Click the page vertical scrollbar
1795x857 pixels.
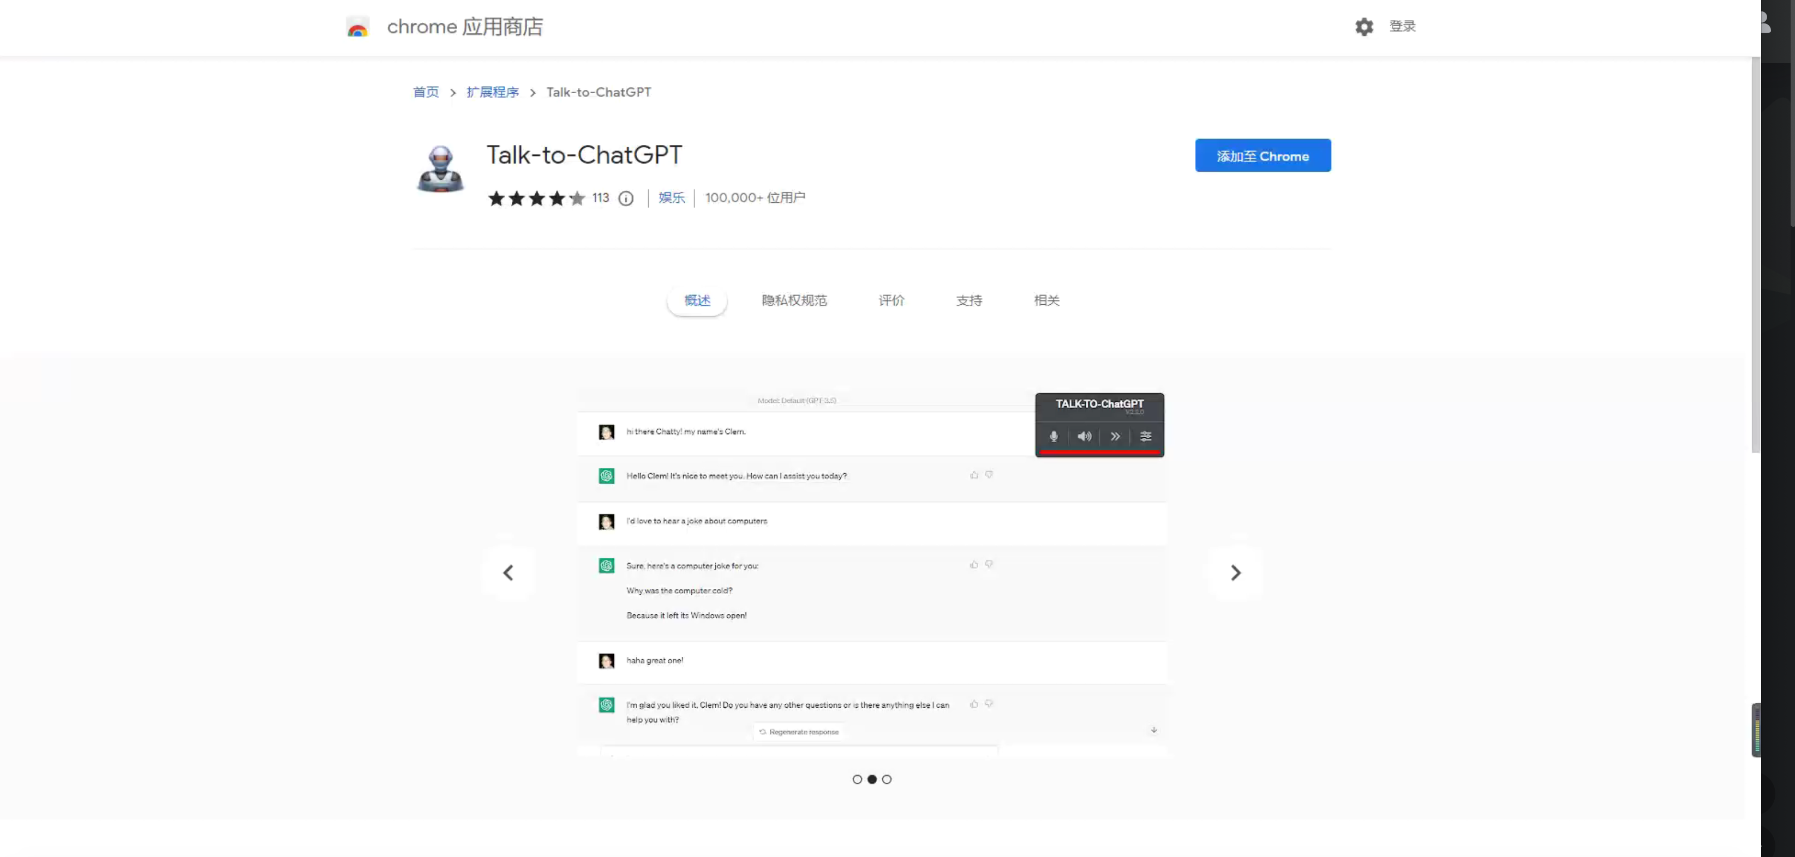click(1755, 254)
